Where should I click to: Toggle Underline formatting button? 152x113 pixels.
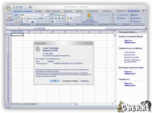click(35, 18)
